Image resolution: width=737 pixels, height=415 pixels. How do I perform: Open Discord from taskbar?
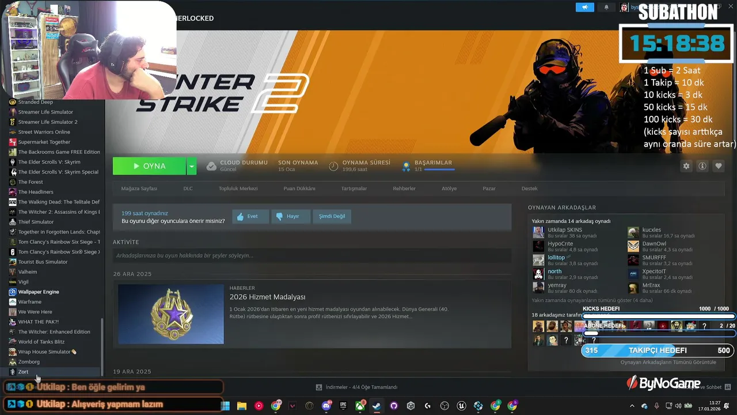327,406
